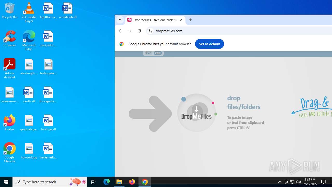The height and width of the screenshot is (187, 332).
Task: Go forward in Chrome
Action: 130,31
